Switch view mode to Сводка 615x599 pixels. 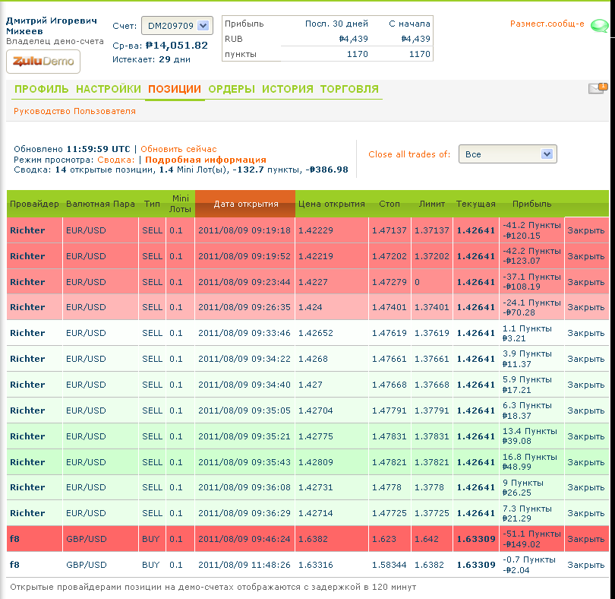pyautogui.click(x=115, y=160)
